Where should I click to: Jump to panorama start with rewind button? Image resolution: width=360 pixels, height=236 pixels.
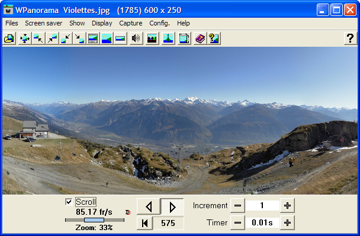[144, 223]
